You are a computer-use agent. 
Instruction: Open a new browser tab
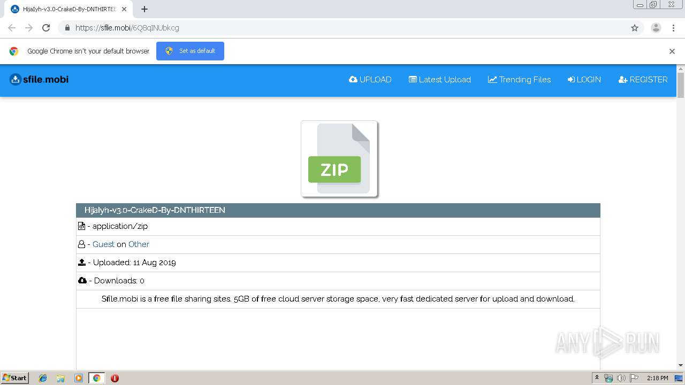click(x=144, y=9)
